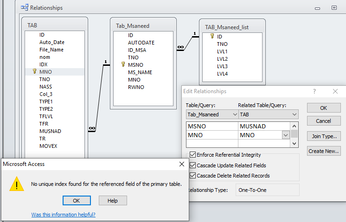
Task: Restore the Relationships window
Action: coord(334,8)
